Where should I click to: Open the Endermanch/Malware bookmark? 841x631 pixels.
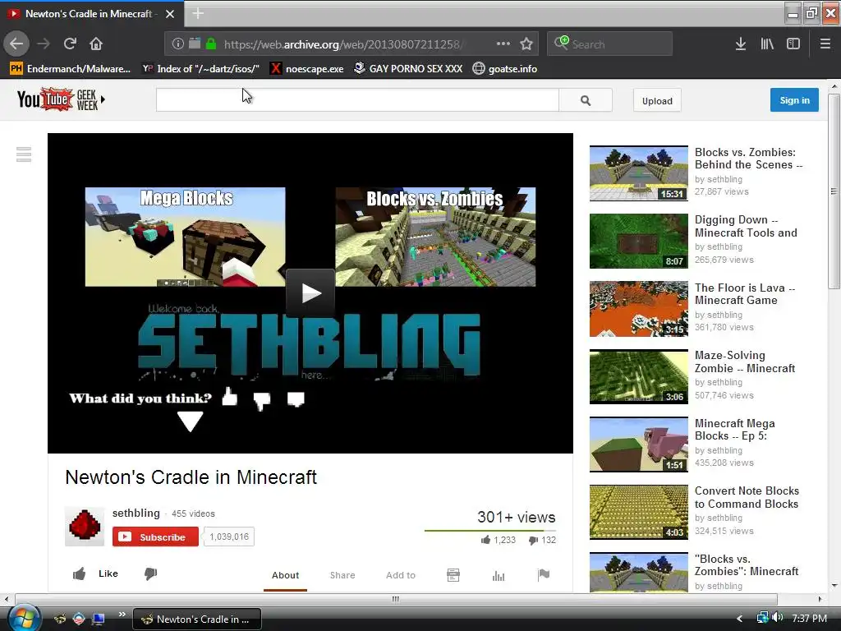(x=71, y=69)
